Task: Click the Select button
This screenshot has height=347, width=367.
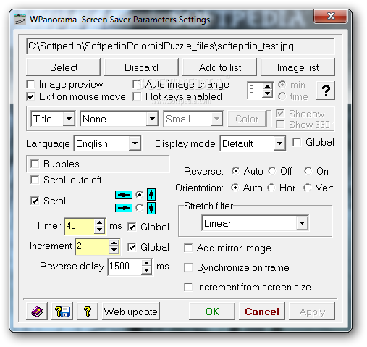Action: 63,67
